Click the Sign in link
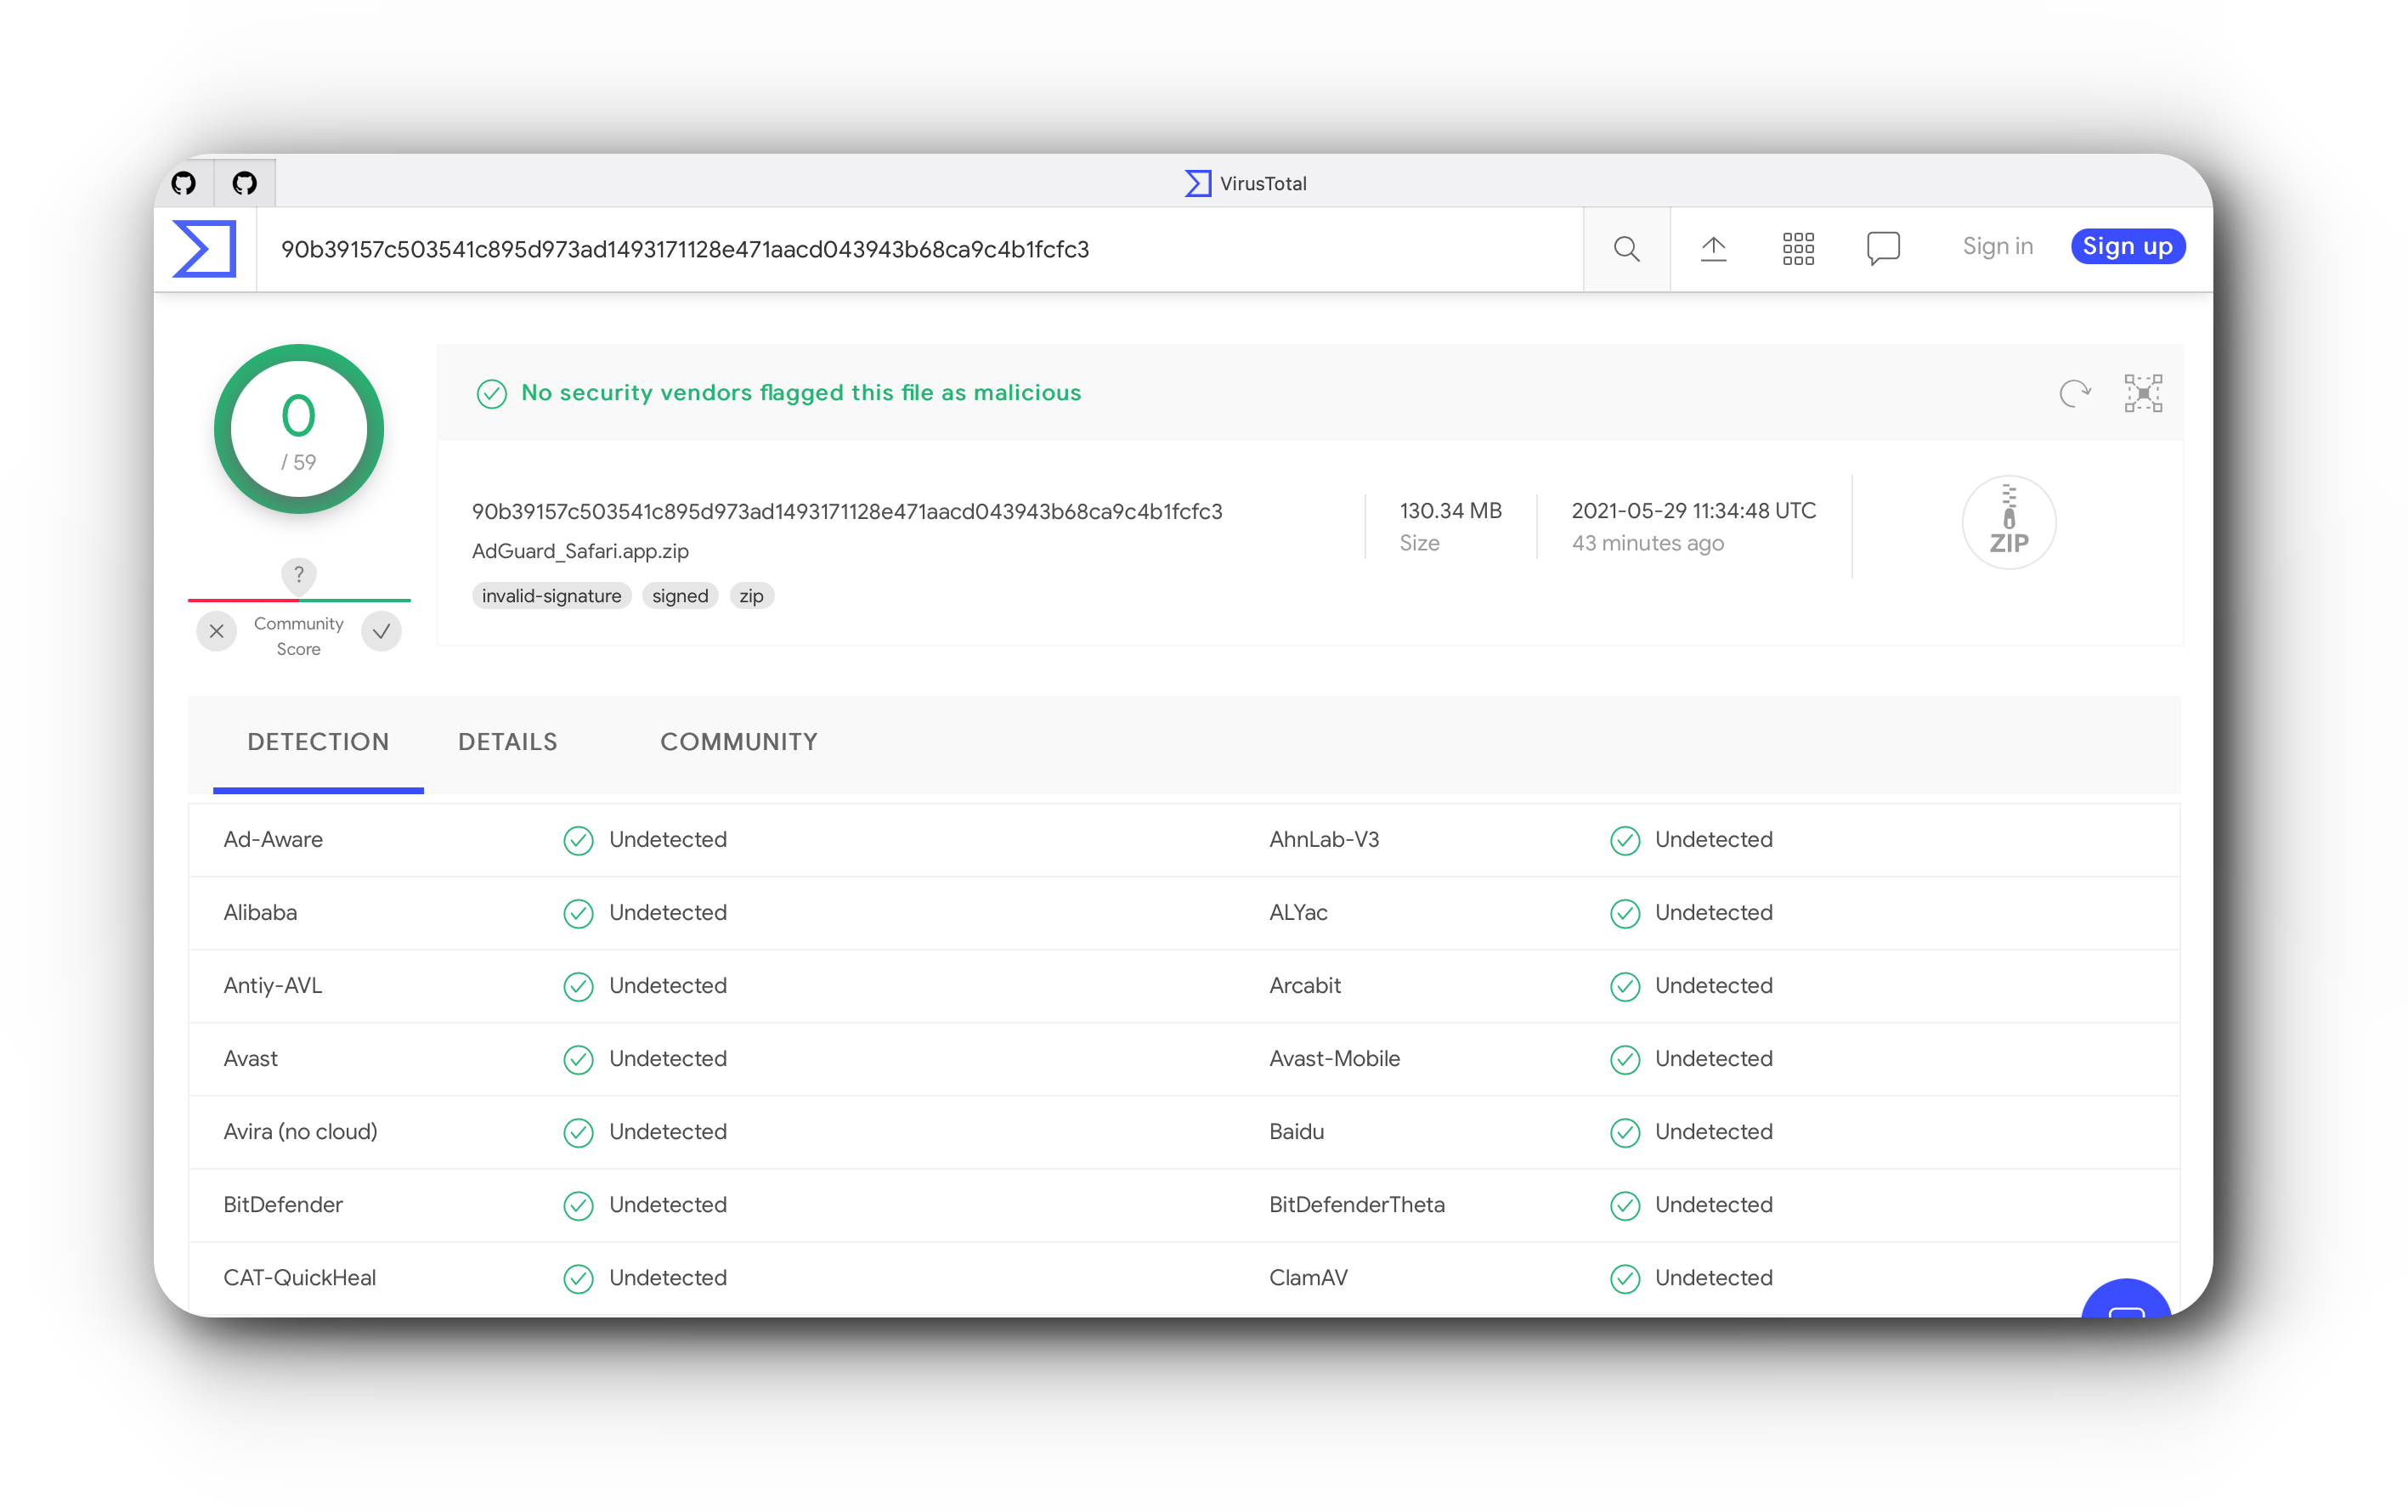This screenshot has height=1512, width=2408. click(1997, 246)
